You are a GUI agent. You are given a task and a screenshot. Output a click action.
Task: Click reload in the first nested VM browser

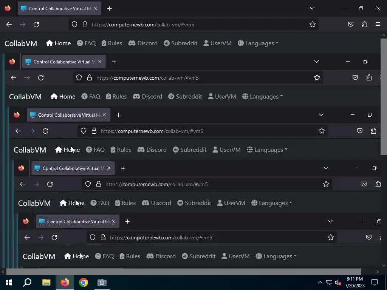(x=41, y=78)
